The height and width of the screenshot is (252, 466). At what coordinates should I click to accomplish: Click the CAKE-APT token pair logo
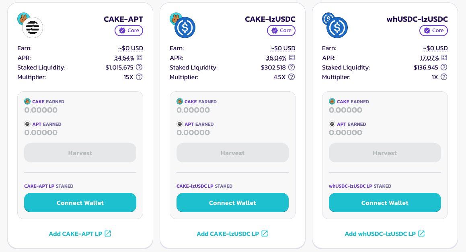click(x=31, y=25)
